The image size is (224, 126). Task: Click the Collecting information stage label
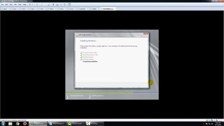click(77, 96)
